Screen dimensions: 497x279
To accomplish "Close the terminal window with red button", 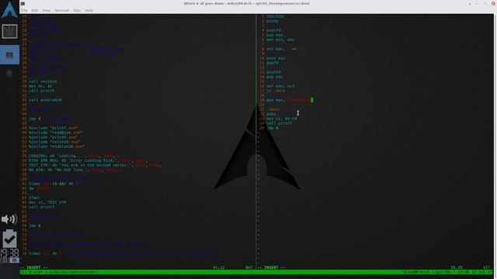I will [493, 3].
